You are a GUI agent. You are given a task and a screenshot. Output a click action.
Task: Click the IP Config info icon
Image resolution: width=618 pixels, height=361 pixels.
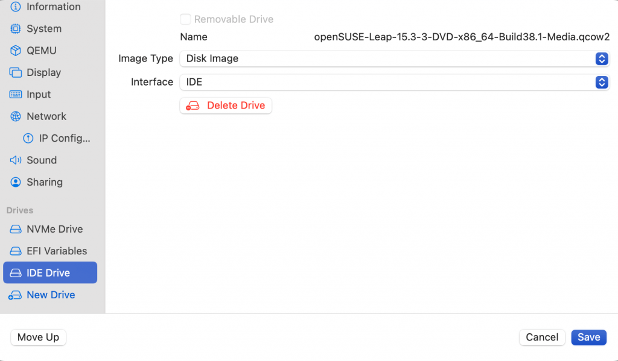point(28,138)
